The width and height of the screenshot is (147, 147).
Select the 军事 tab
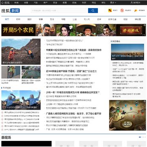41,19
